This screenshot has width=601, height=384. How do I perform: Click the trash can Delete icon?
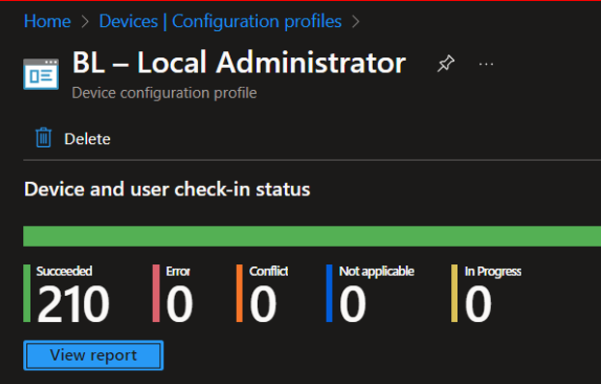(43, 137)
